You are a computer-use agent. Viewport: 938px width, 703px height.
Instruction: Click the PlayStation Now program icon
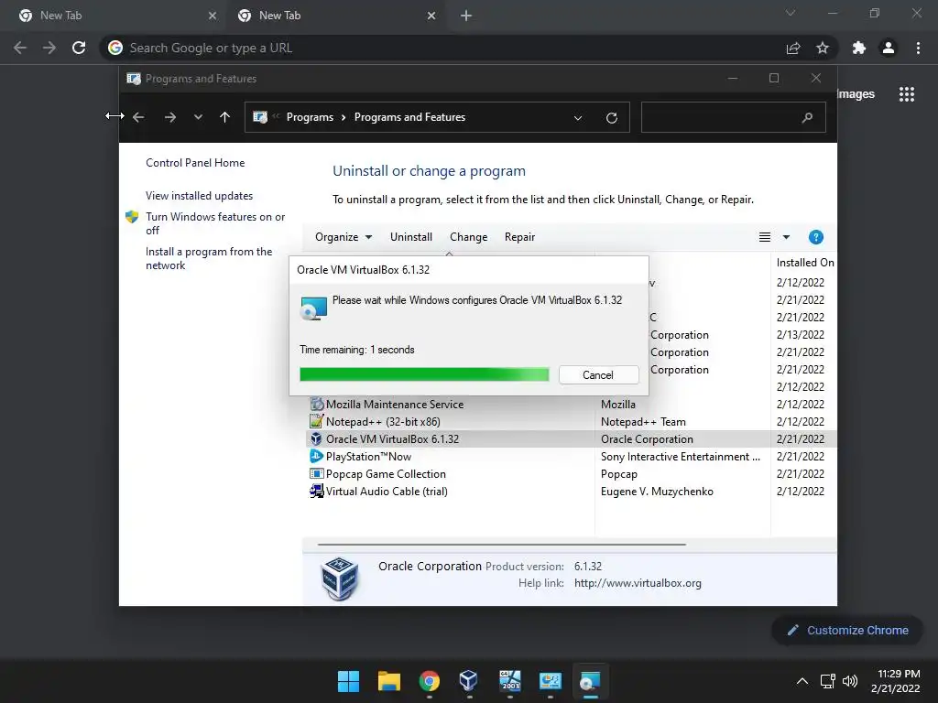point(316,456)
